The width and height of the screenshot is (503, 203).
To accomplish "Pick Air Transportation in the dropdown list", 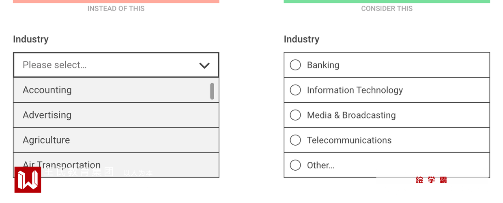I will pos(62,164).
